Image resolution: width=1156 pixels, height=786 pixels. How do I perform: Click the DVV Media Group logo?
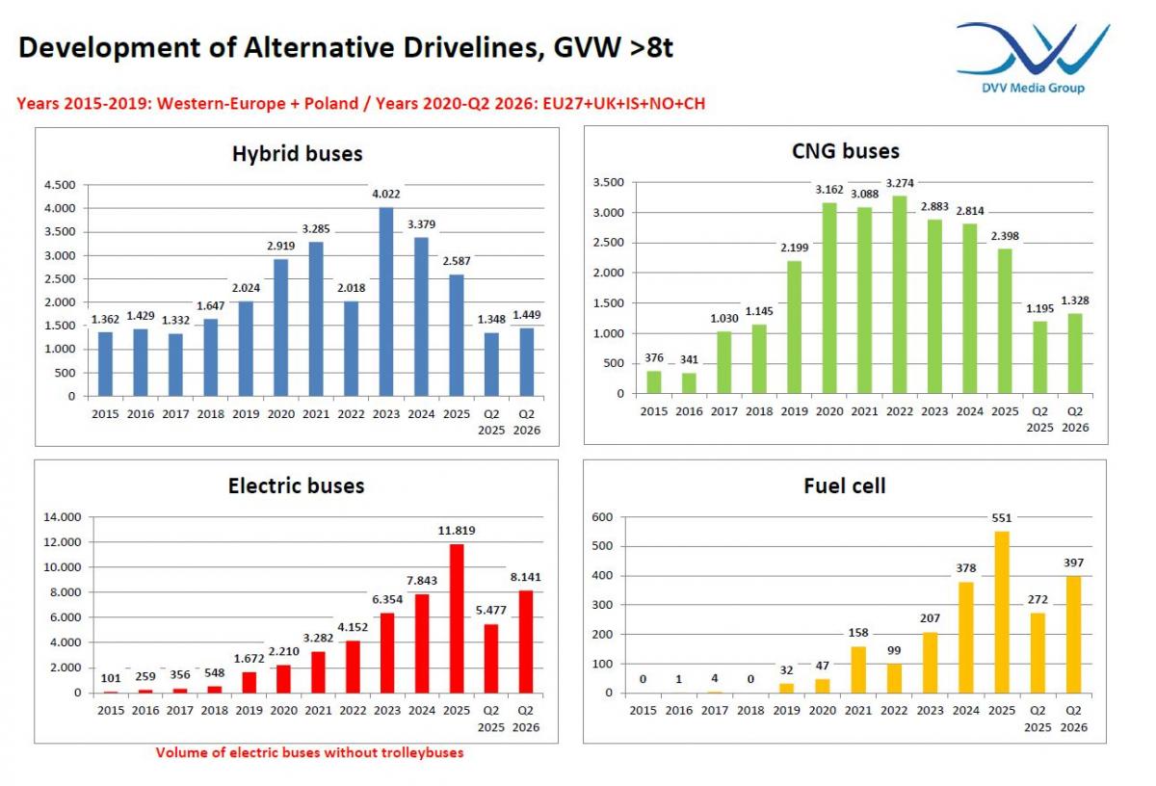pyautogui.click(x=1033, y=58)
